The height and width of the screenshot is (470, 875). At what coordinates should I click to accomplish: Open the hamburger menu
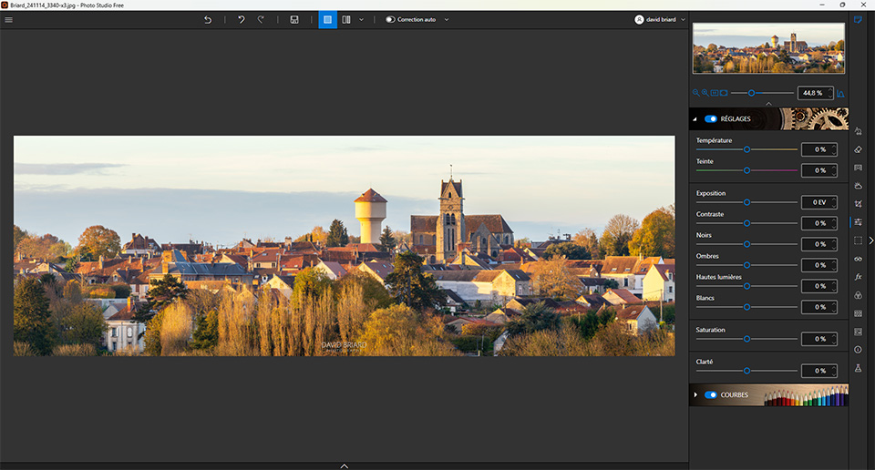point(9,19)
